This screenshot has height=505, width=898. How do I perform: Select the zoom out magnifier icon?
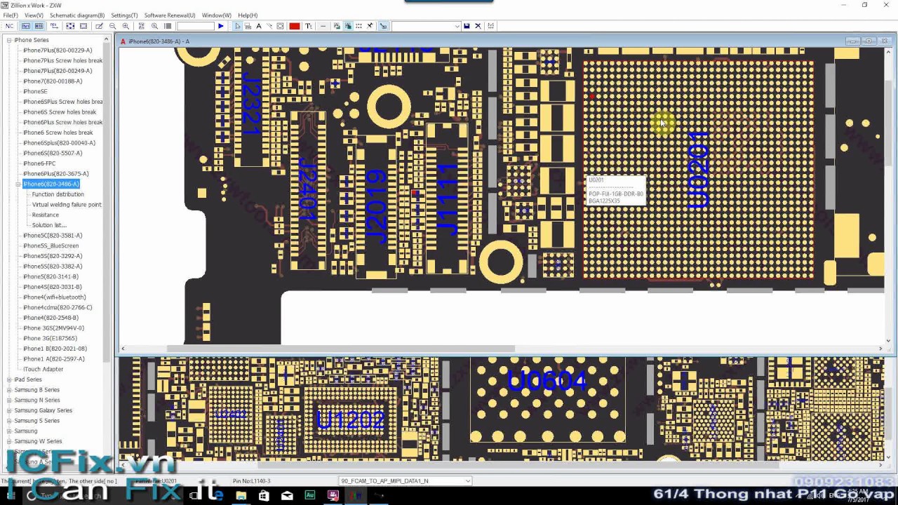point(112,26)
